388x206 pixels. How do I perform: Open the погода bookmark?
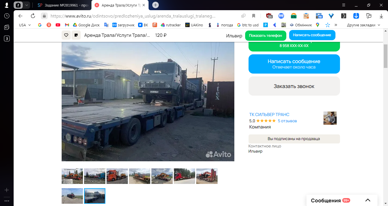click(224, 25)
